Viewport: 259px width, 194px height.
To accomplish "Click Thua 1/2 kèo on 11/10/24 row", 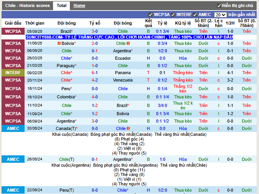I will pos(183,105).
